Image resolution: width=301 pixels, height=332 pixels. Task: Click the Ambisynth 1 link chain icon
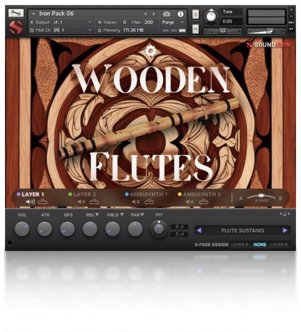pyautogui.click(x=149, y=202)
